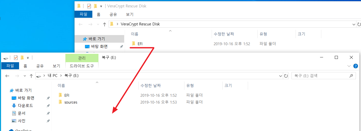Select 바탕 화면 in the VeraCrypt Rescue Disk navigation pane
This screenshot has width=361, height=131.
click(x=99, y=46)
